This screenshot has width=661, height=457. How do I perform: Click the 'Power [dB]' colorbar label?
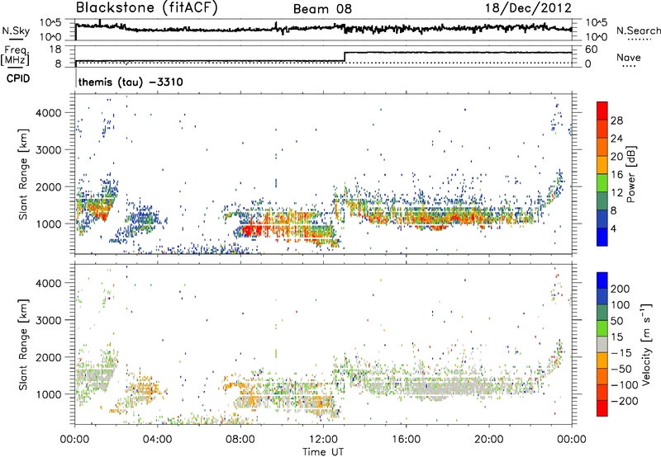tap(630, 174)
